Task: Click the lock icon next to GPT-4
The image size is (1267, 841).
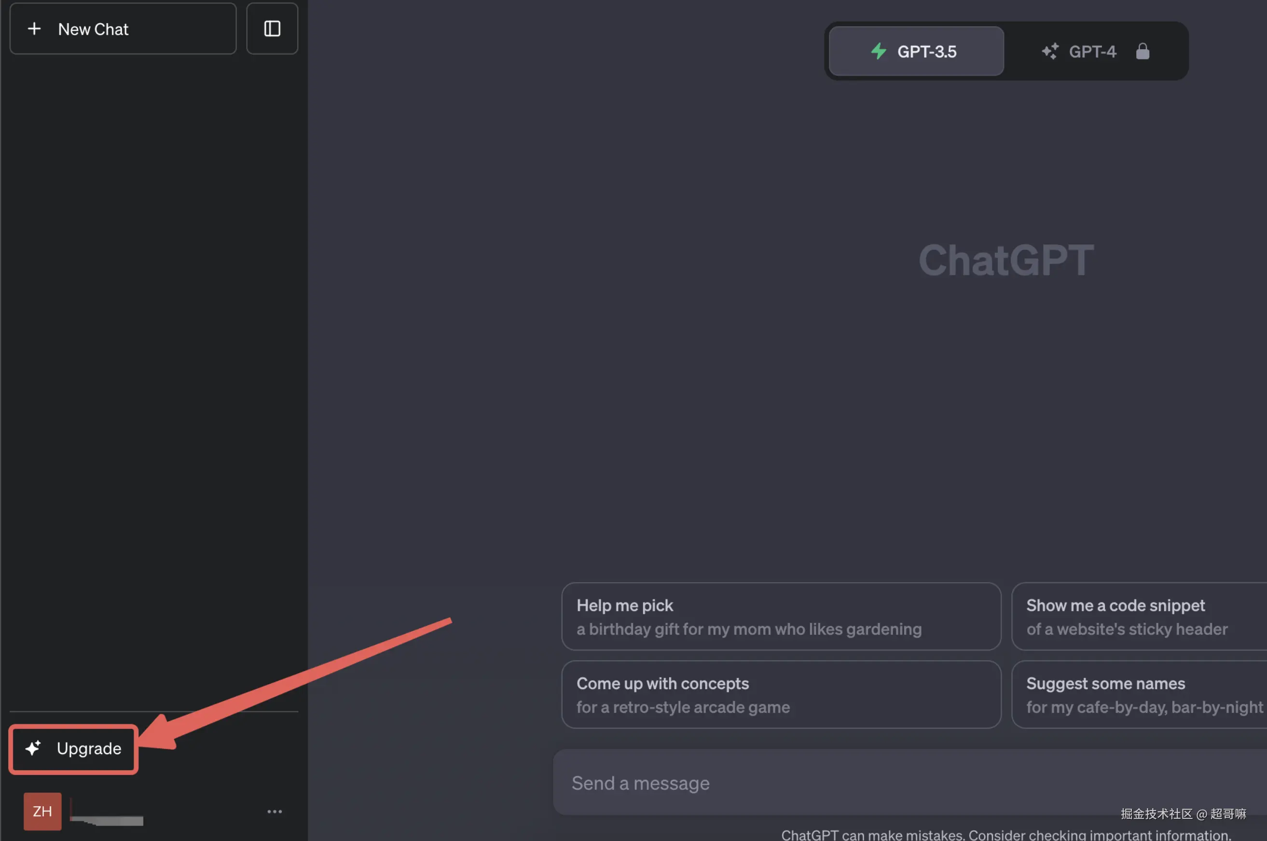Action: (x=1143, y=52)
